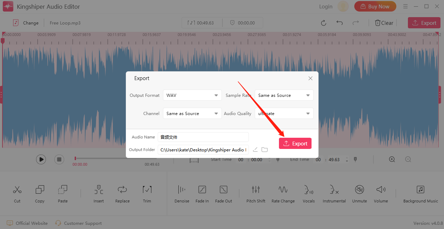
Task: Click the Audio Name input field
Action: pos(203,137)
